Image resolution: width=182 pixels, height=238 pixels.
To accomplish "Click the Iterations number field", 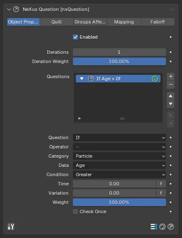I will click(119, 52).
